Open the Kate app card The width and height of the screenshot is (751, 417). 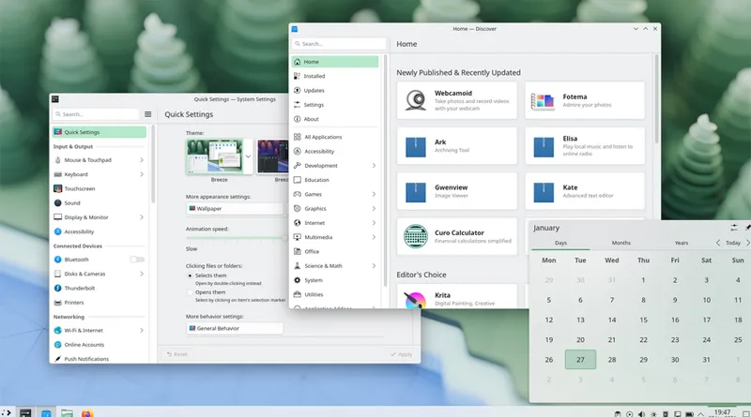(585, 191)
